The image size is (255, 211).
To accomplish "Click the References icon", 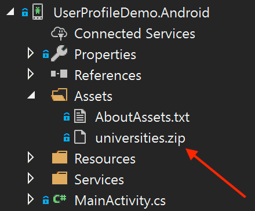I will pos(59,74).
